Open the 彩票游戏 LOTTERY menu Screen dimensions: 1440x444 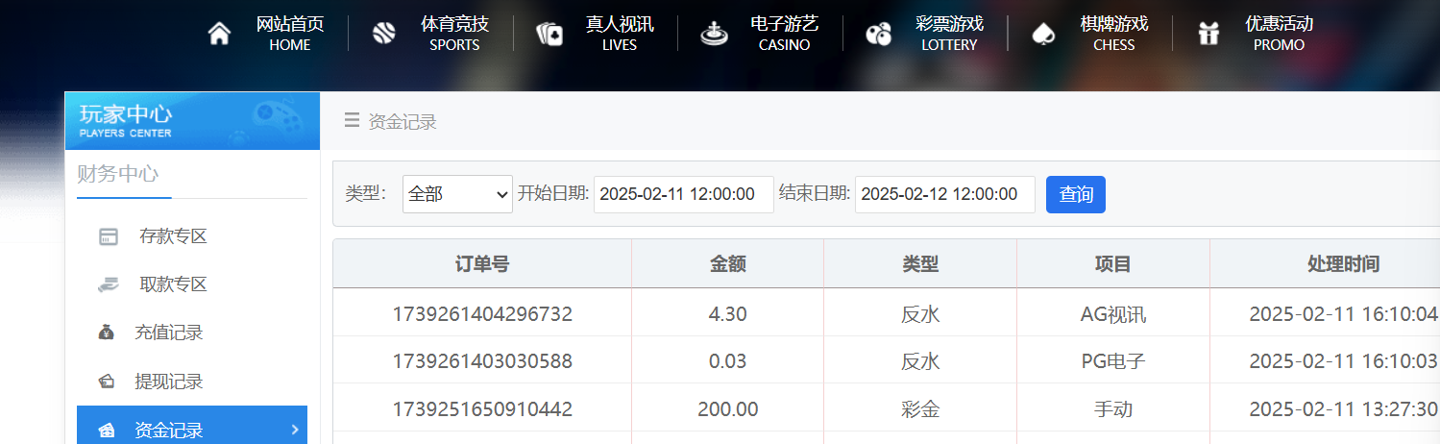click(x=949, y=34)
